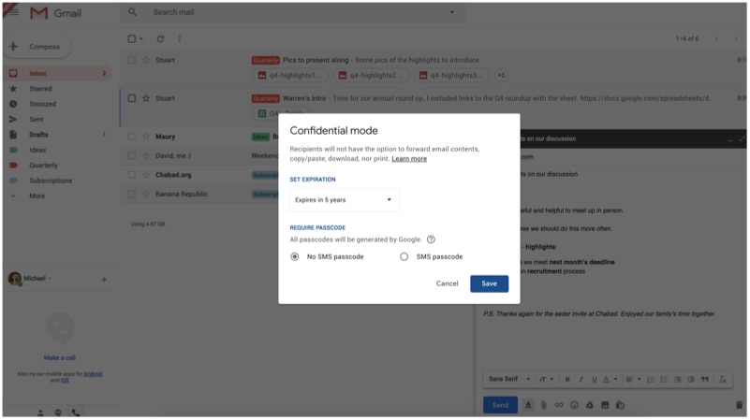This screenshot has height=420, width=750.
Task: Open the emoji picker icon
Action: pyautogui.click(x=574, y=405)
